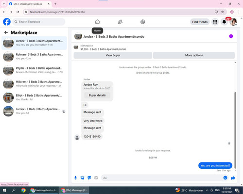
Task: Open the account profile picture menu
Action: 233,22
